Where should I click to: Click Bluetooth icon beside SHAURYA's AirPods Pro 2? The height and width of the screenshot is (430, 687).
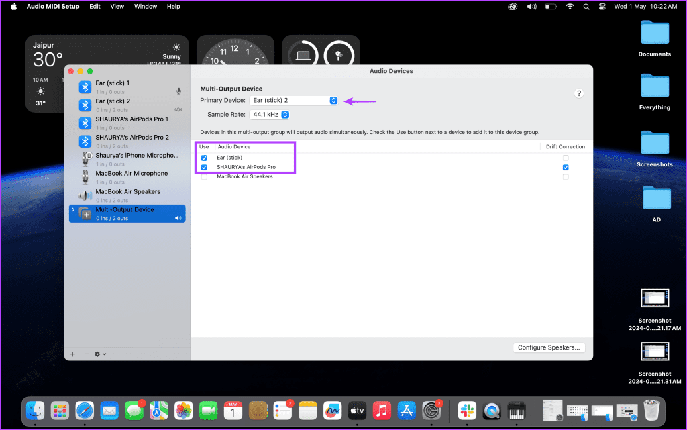click(x=85, y=141)
